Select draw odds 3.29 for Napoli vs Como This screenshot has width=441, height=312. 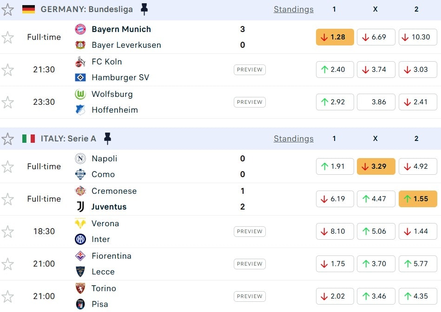(375, 166)
